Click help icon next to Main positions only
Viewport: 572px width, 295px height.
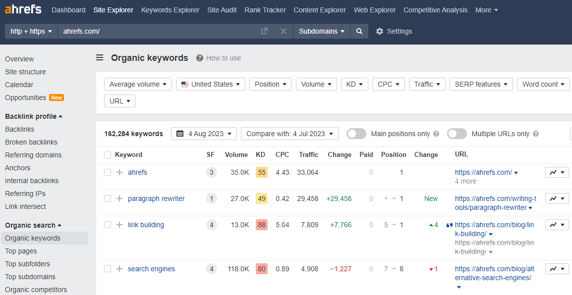436,134
